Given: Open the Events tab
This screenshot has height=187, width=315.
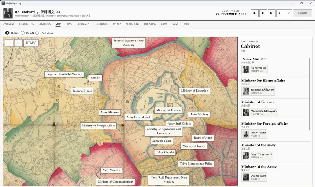Looking at the screenshot, I should (x=117, y=24).
